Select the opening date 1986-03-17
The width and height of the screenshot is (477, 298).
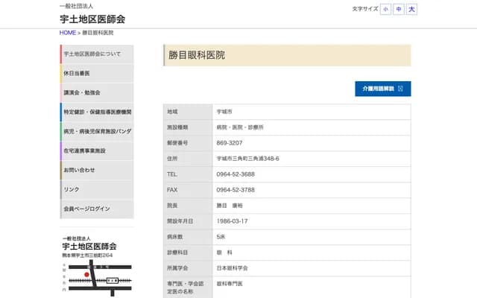pos(232,221)
